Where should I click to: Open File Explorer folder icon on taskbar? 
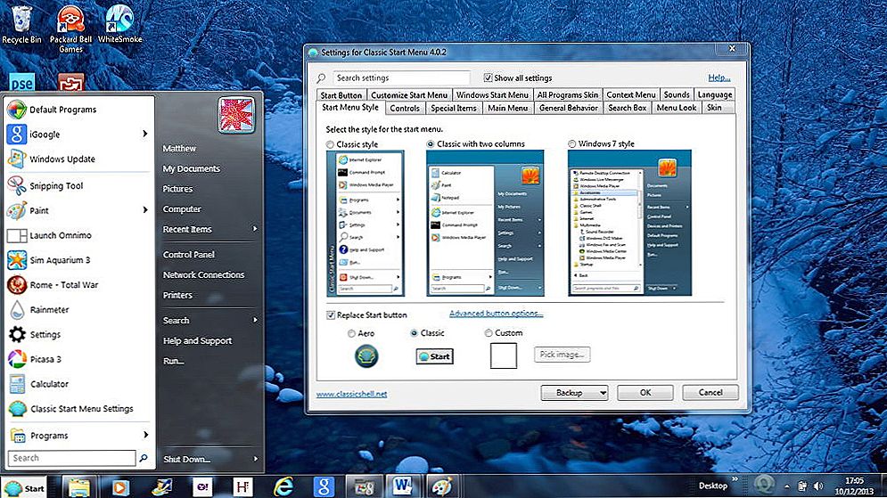click(x=78, y=486)
